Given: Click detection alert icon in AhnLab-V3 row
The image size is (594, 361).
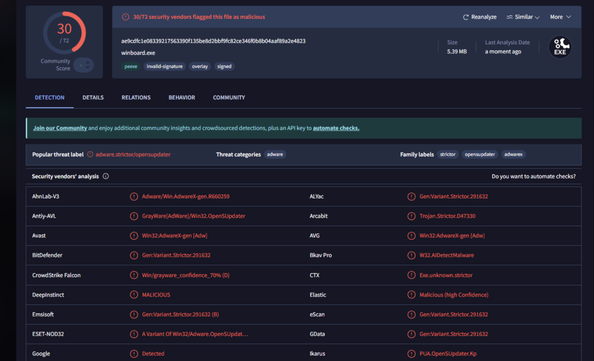Looking at the screenshot, I should [134, 196].
